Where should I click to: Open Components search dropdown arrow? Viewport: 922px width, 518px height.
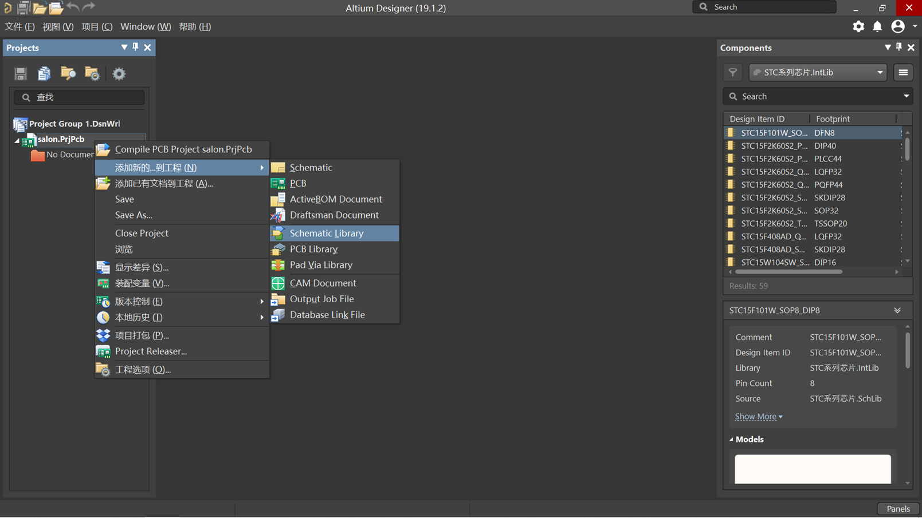click(906, 96)
